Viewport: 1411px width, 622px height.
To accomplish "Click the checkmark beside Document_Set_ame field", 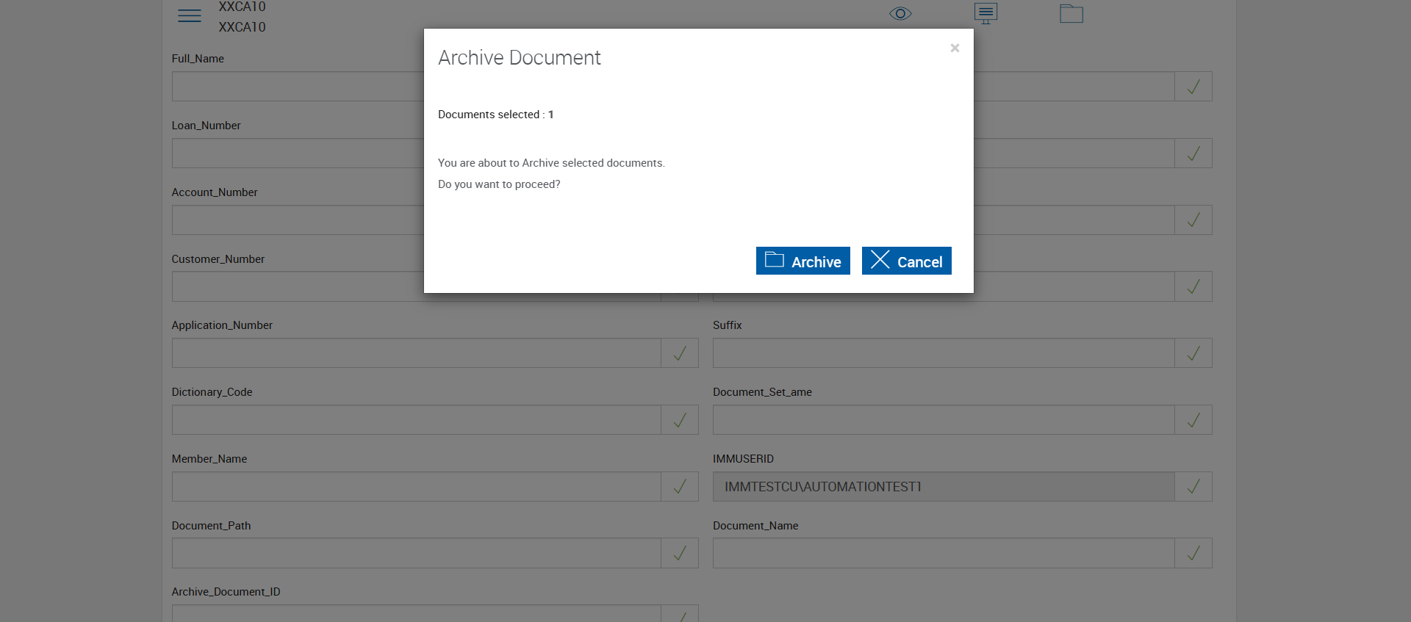I will pos(1193,420).
